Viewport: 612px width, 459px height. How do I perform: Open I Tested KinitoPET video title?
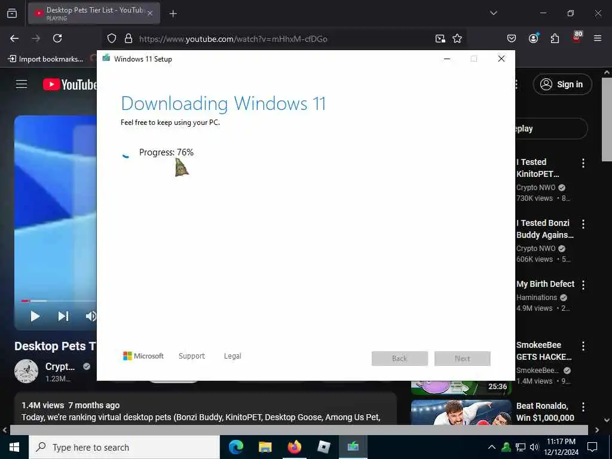(538, 168)
